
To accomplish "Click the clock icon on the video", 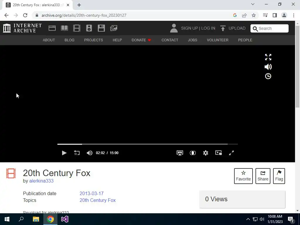I will (268, 76).
